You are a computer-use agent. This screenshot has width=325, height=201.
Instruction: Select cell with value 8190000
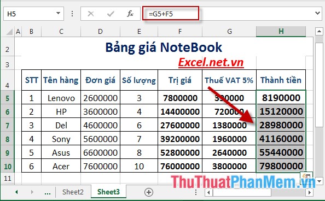click(281, 98)
